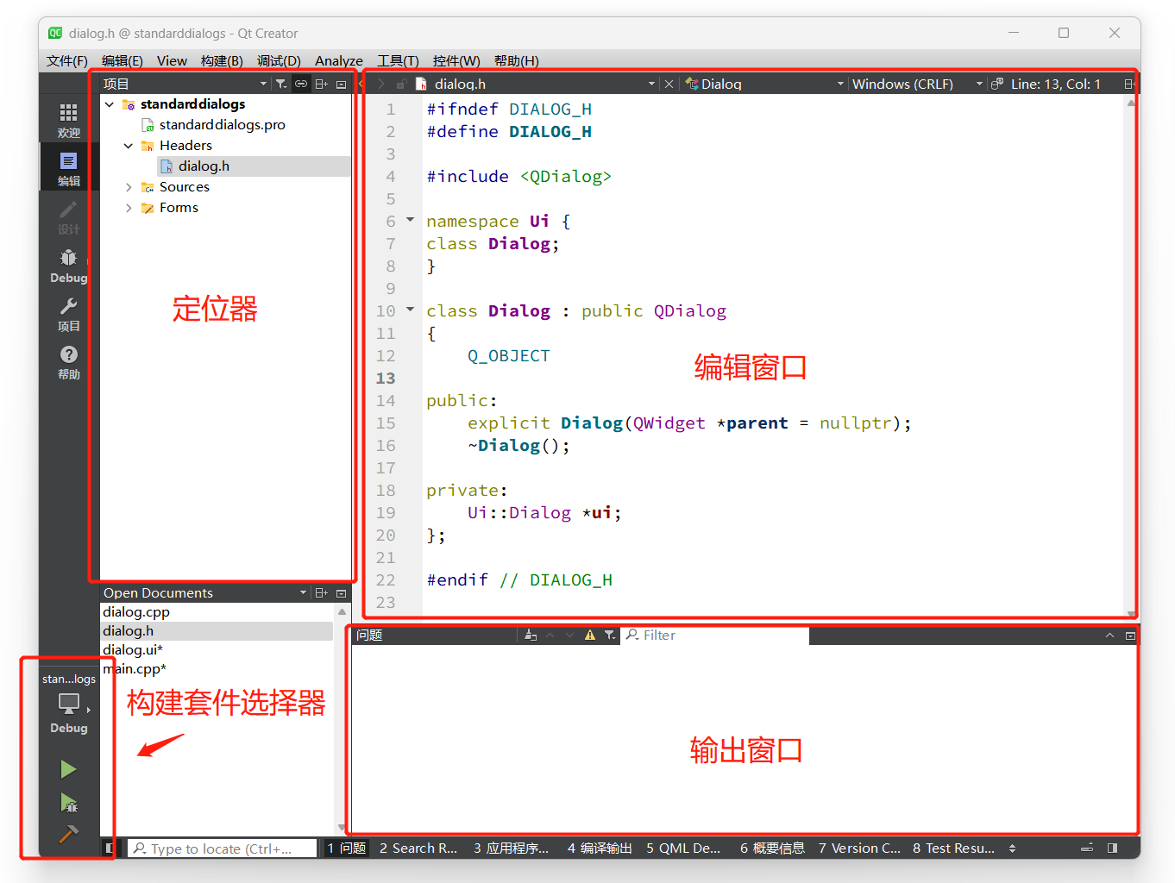
Task: Close the dialog.h document in editor toolbar
Action: [x=669, y=84]
